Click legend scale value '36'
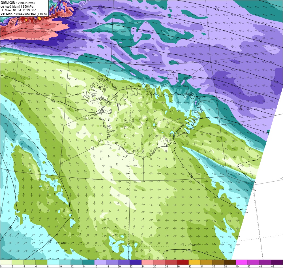Viewport: 283px width, 268px height. [x=213, y=266]
